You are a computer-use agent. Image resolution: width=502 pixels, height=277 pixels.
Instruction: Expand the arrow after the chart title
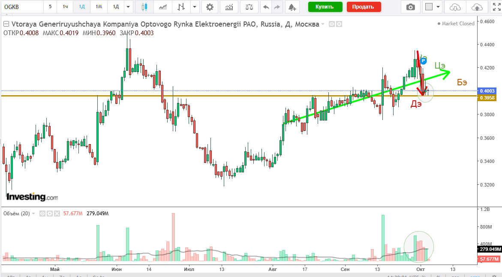(x=323, y=24)
